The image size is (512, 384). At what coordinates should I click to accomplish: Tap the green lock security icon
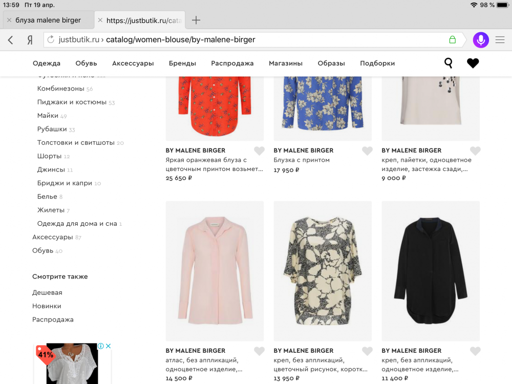(452, 39)
